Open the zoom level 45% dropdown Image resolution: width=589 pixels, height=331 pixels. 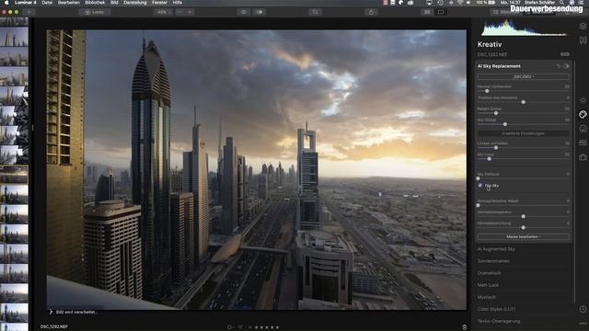pos(163,12)
